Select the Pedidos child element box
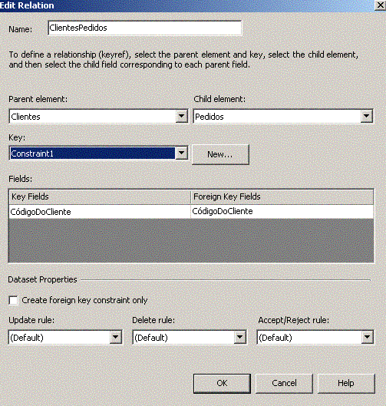 pyautogui.click(x=283, y=116)
